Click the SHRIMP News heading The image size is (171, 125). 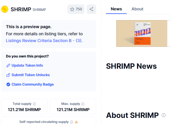131,66
